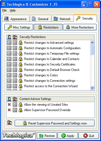Screen dimensions: 101x141
Task: Show the Restrictions section
Action: 48,27
